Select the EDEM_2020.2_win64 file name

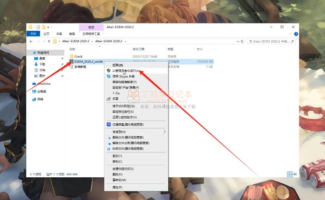(89, 61)
